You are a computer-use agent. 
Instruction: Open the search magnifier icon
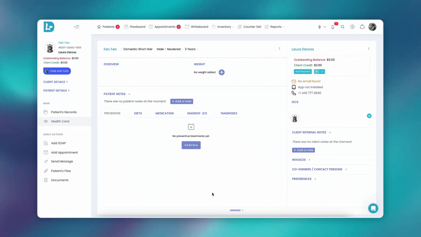342,27
